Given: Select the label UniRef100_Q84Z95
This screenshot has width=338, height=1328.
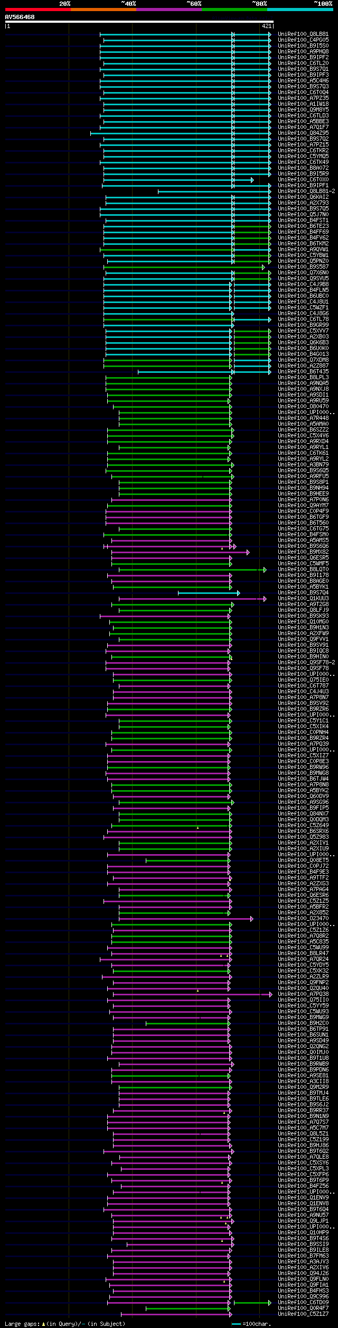Looking at the screenshot, I should (303, 133).
